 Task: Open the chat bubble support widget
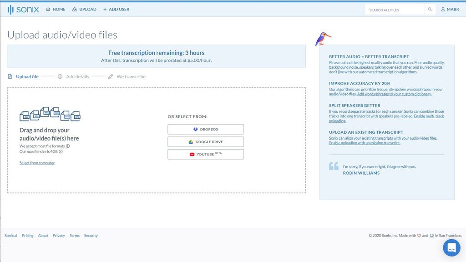451,247
